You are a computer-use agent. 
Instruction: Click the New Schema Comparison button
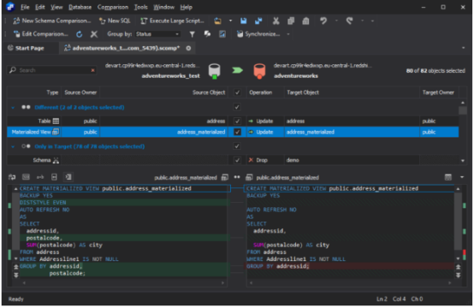point(52,21)
